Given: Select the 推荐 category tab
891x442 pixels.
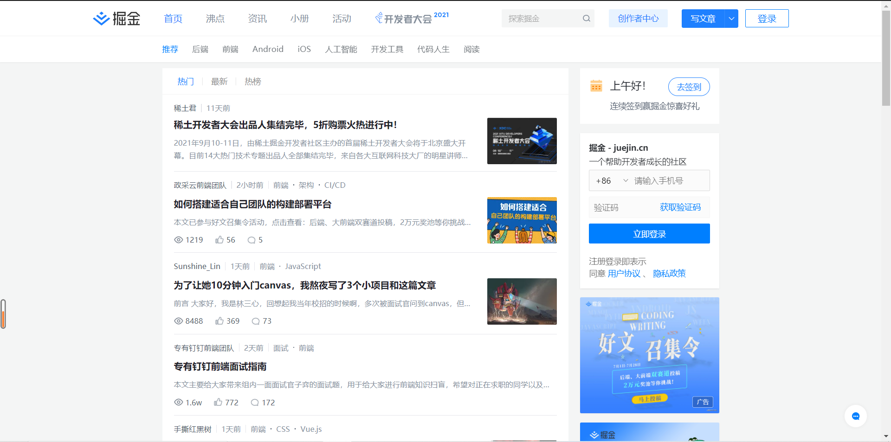Looking at the screenshot, I should [170, 49].
